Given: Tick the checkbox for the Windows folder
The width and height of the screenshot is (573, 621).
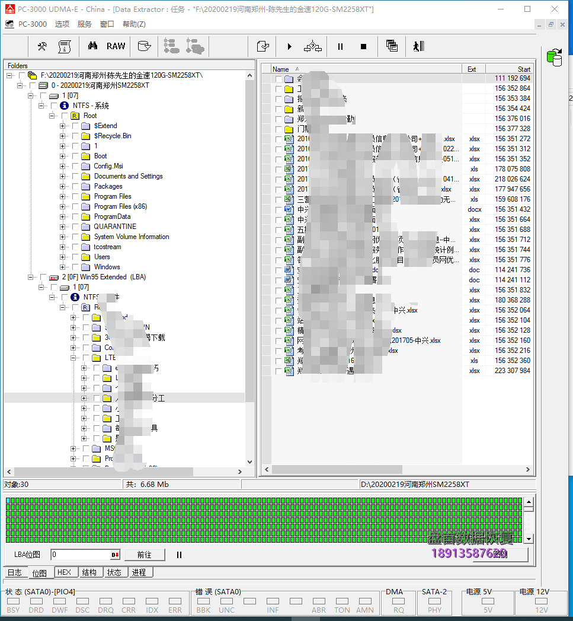Looking at the screenshot, I should tap(76, 267).
